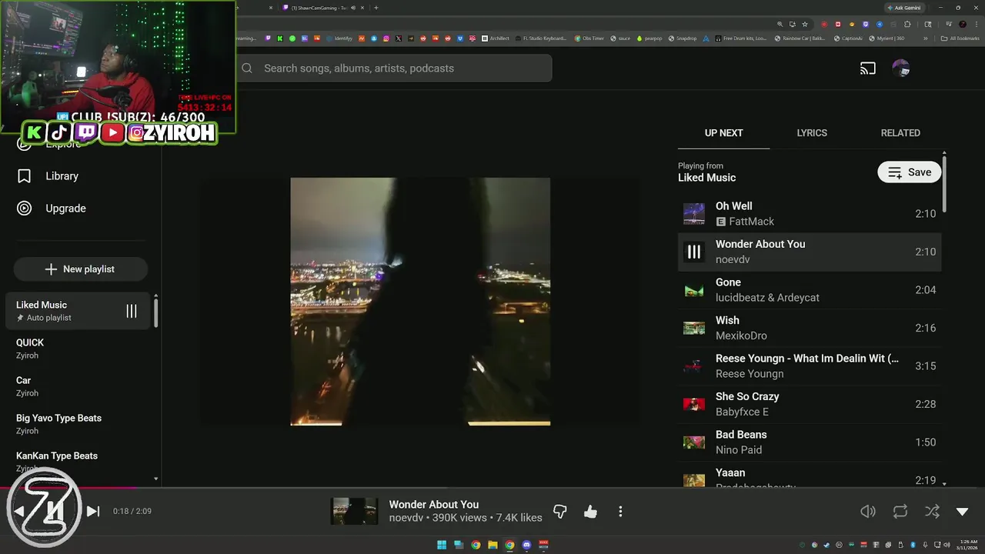Image resolution: width=985 pixels, height=554 pixels.
Task: Click the New playlist button
Action: 81,269
